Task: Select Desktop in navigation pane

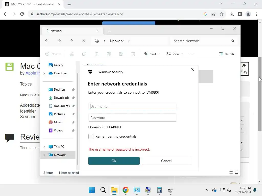Action: (x=59, y=90)
